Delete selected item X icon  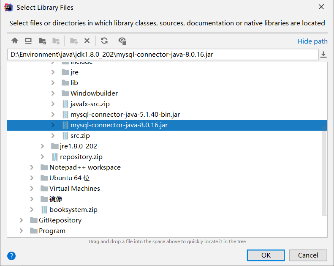pos(87,41)
